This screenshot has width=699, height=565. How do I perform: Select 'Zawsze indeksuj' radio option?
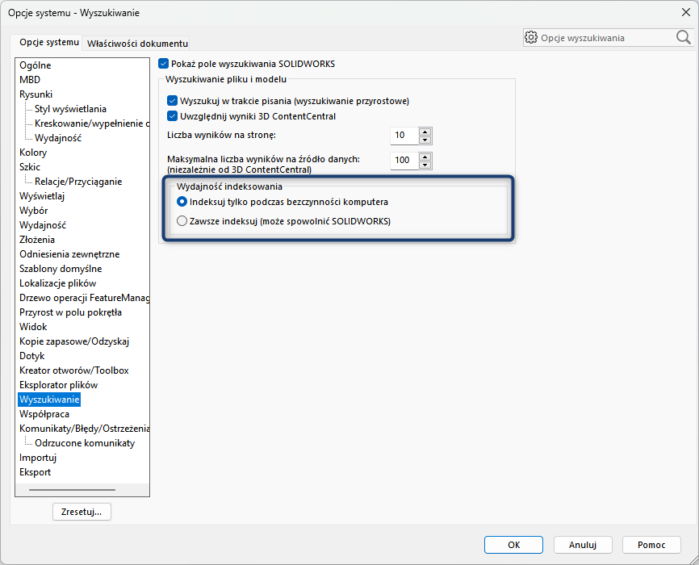(182, 221)
